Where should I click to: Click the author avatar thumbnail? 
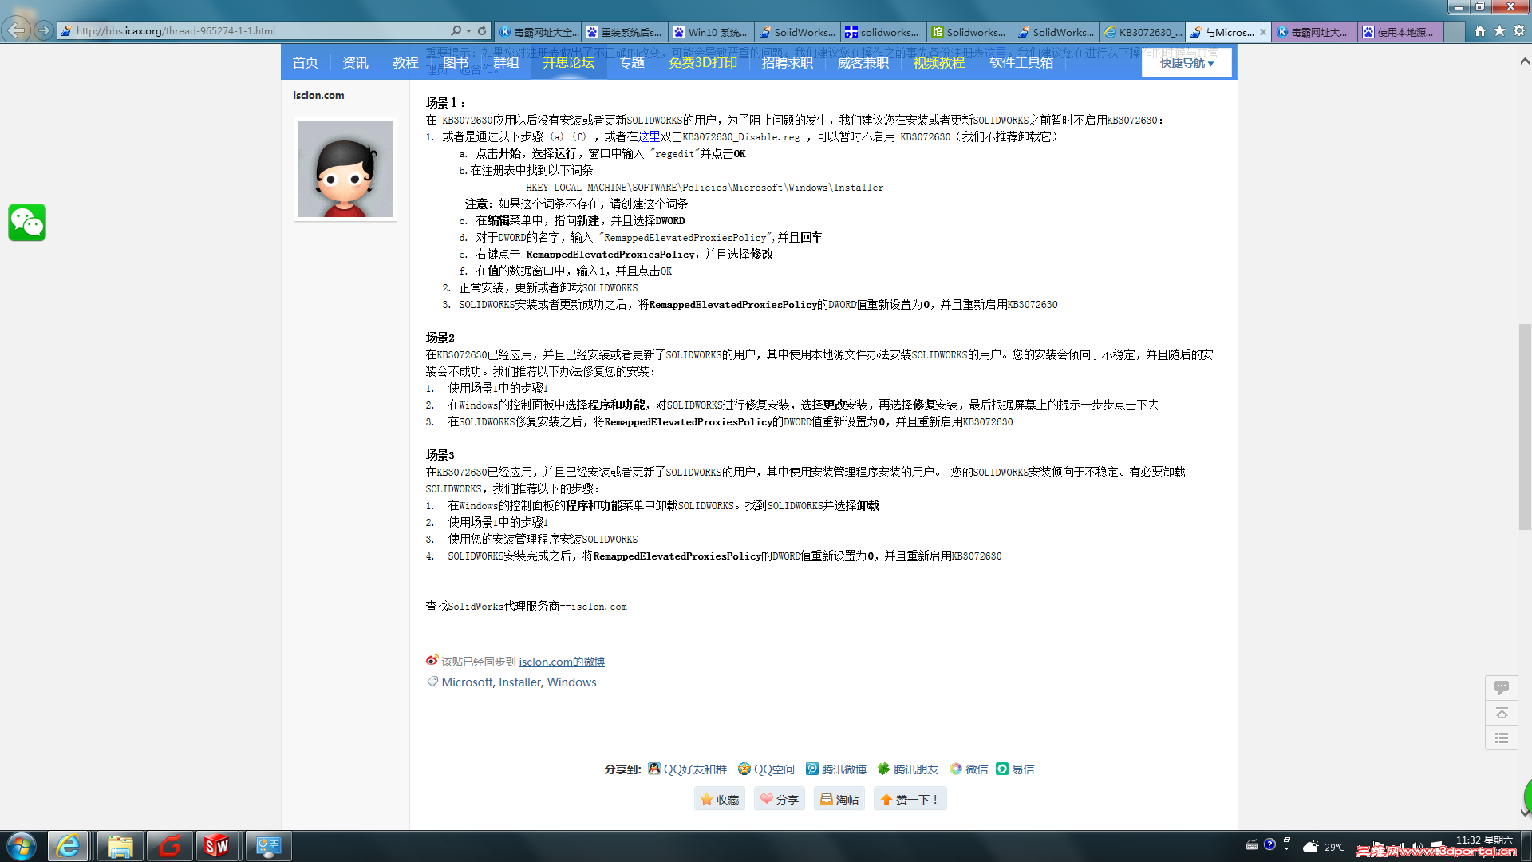[345, 169]
